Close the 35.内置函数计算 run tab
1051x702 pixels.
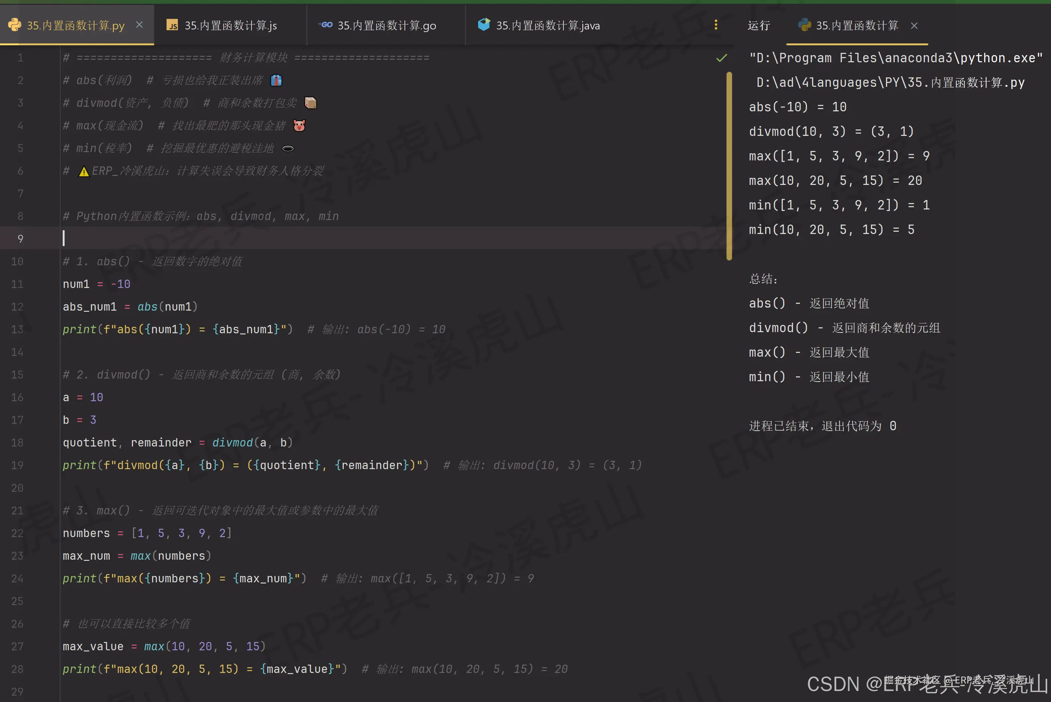(x=914, y=26)
